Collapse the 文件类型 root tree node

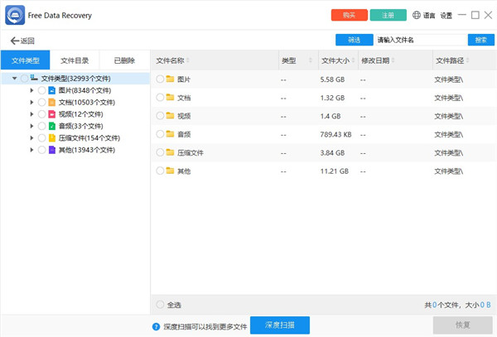[x=14, y=79]
